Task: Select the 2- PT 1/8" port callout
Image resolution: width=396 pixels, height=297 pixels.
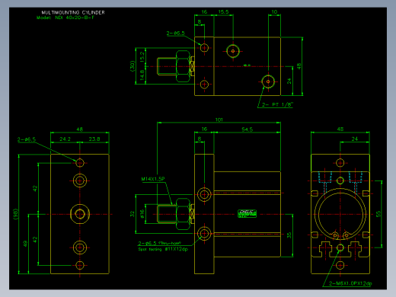Action: click(x=277, y=104)
